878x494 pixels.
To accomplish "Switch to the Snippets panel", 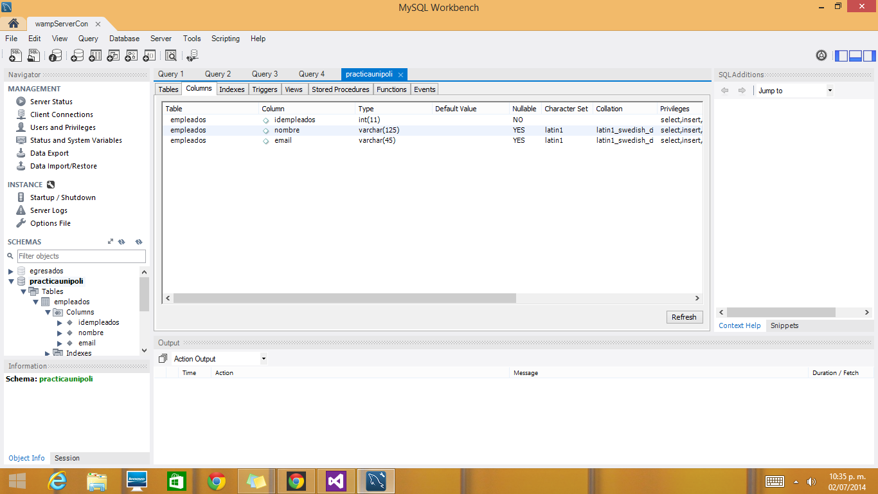I will (784, 325).
